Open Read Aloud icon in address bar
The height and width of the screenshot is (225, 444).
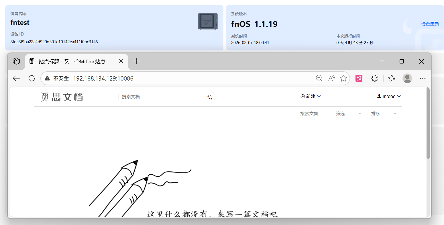click(331, 78)
